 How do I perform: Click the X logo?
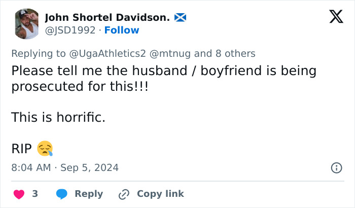click(x=336, y=18)
